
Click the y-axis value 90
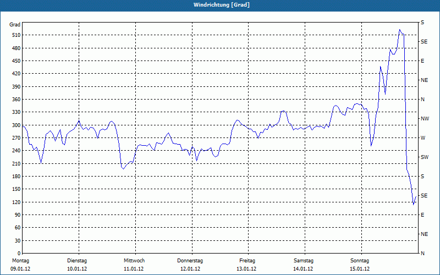(18, 215)
